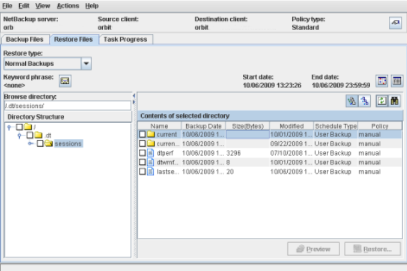Click the file icon in the dtperf row
Screen dimensions: 407x271
pos(150,153)
